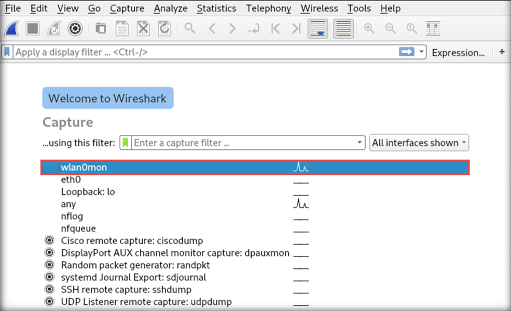Jump to the last packet icon
Screen dimensions: 511x311
tap(296, 29)
